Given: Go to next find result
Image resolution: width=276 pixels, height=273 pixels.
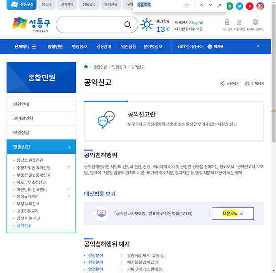Looking at the screenshot, I should (210, 5).
